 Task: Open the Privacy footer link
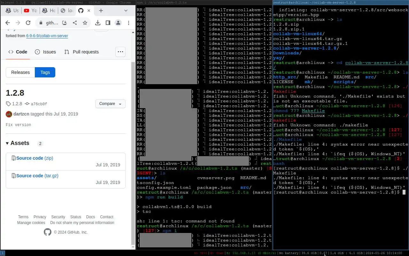tap(40, 217)
